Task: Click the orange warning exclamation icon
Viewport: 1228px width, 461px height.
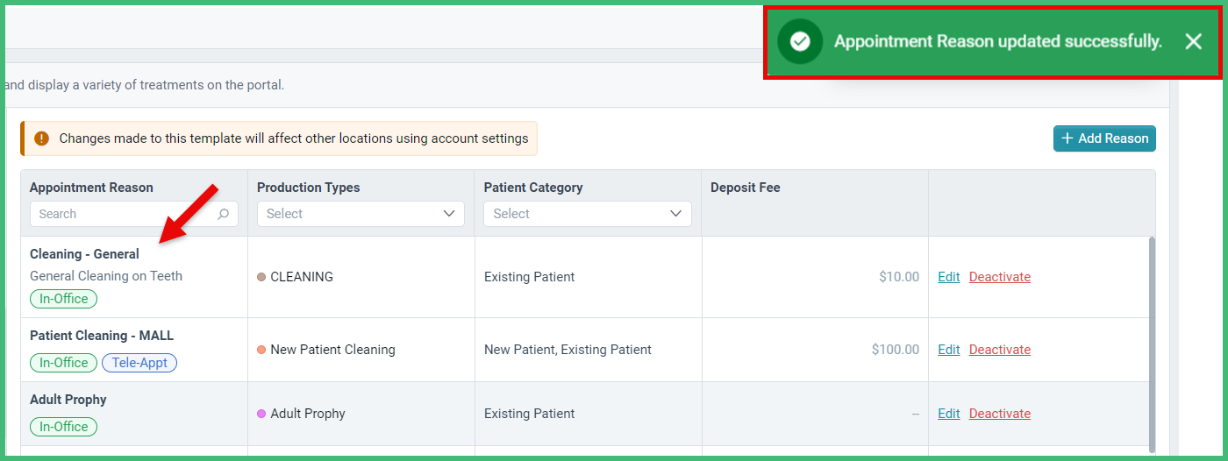Action: click(x=41, y=138)
